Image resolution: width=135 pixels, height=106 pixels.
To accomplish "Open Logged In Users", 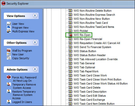I will pos(22,102).
